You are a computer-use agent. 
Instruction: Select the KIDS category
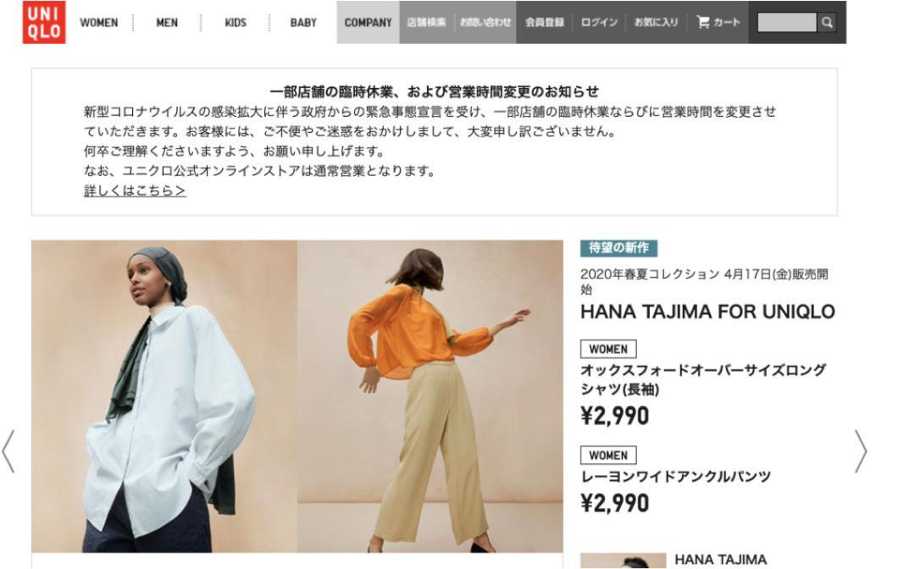236,23
